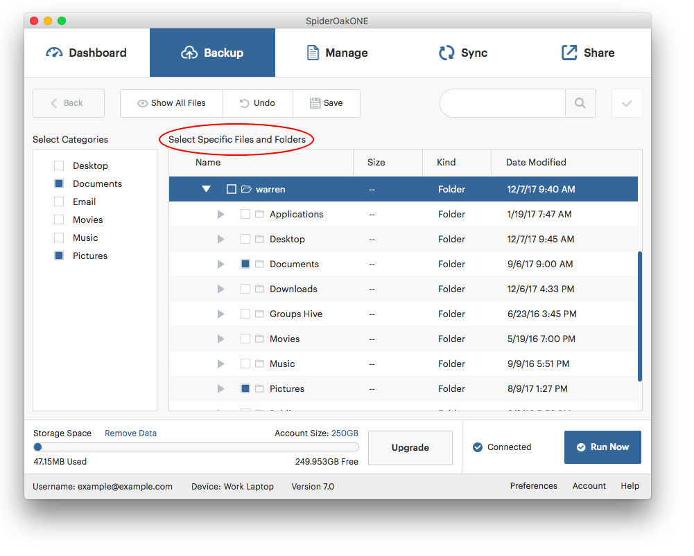Click the Undo arrow icon
Viewport: 694px width, 556px height.
(x=245, y=103)
